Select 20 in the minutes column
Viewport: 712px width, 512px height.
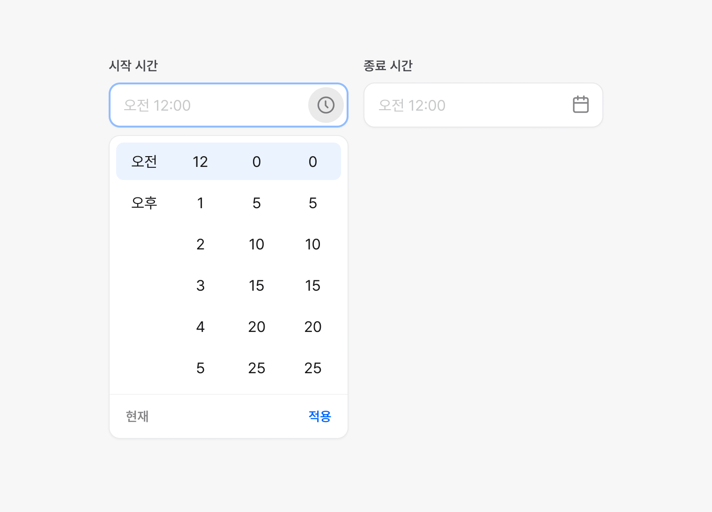(257, 327)
